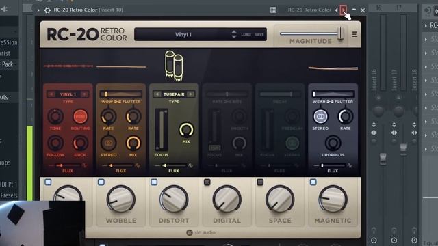This screenshot has width=438, height=246.
Task: Disable the Magnetic module checkbox
Action: [313, 182]
